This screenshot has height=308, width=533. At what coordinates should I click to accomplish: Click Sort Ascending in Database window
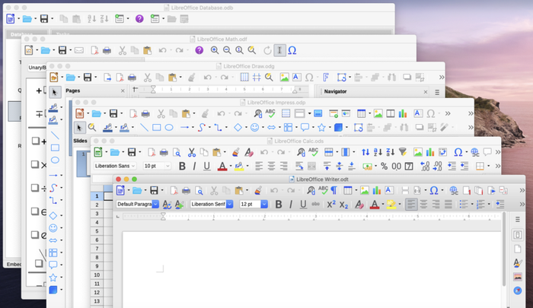pyautogui.click(x=91, y=19)
